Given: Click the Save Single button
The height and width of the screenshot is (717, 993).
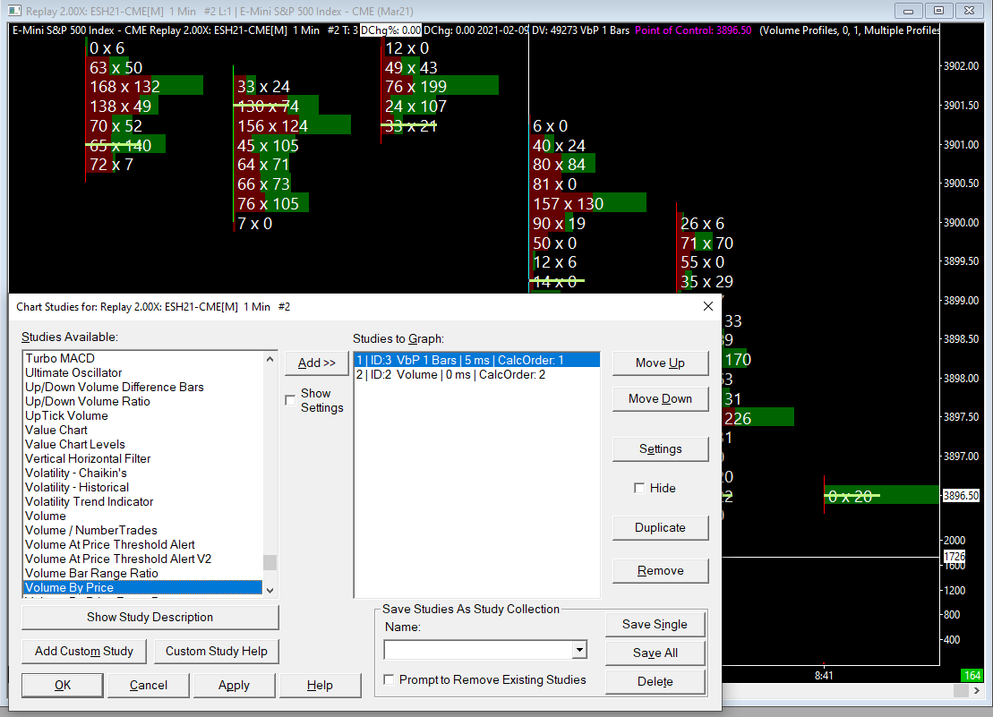Looking at the screenshot, I should [x=655, y=624].
